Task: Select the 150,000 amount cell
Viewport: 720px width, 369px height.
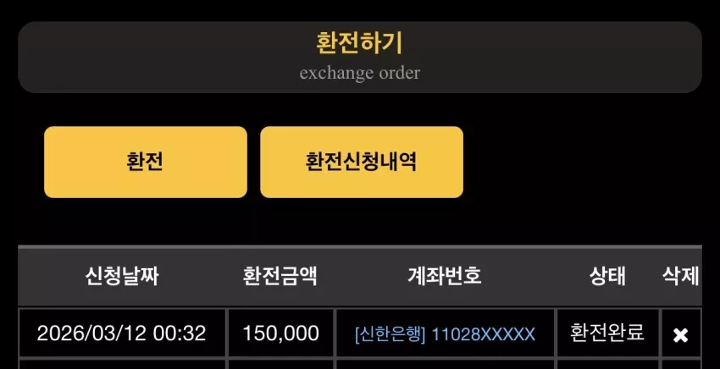Action: click(x=280, y=333)
